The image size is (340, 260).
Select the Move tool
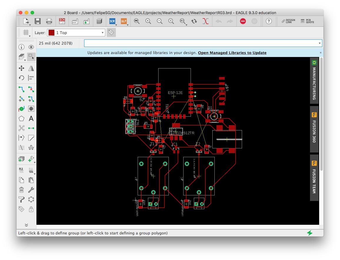coord(21,68)
